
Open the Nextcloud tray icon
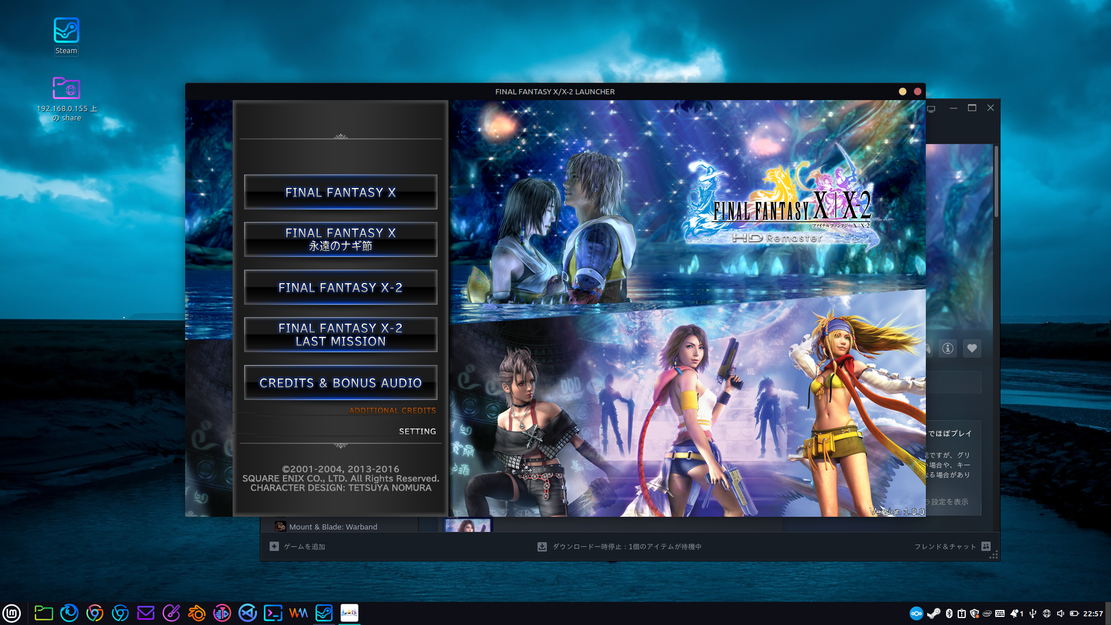[916, 613]
